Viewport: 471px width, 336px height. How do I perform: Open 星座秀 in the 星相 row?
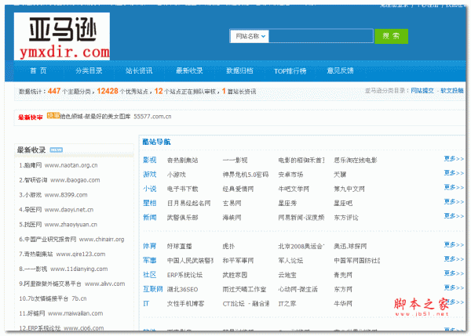click(x=287, y=204)
